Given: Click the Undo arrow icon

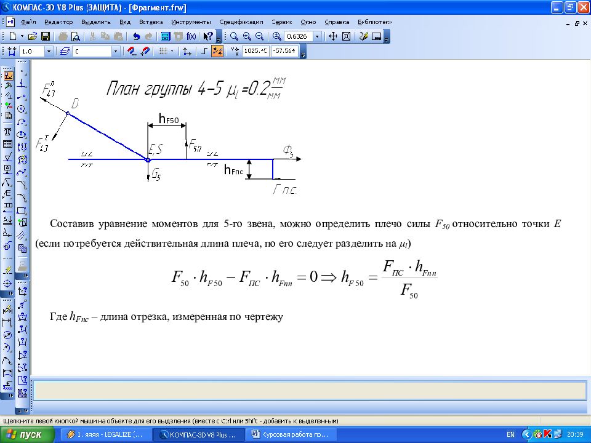Looking at the screenshot, I should click(136, 36).
